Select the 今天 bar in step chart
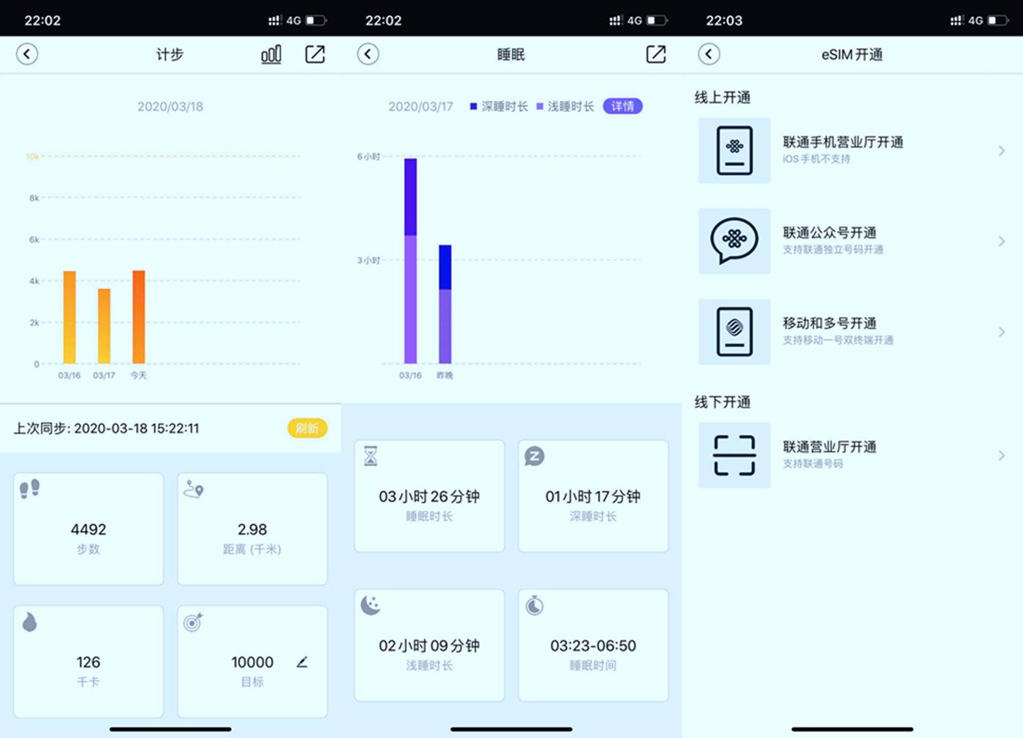This screenshot has height=738, width=1023. click(139, 317)
